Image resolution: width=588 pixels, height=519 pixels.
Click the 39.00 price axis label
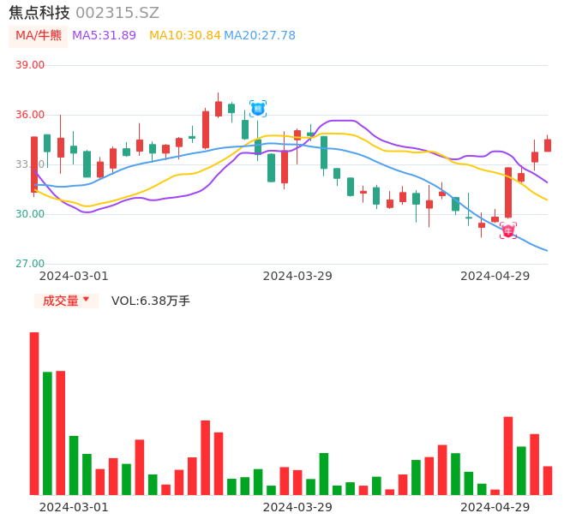30,65
